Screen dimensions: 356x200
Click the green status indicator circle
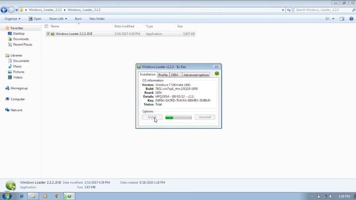click(217, 73)
